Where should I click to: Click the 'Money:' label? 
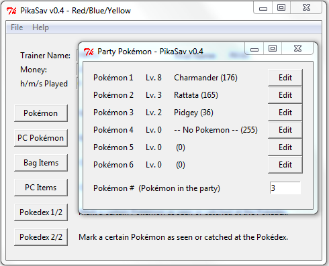[34, 70]
